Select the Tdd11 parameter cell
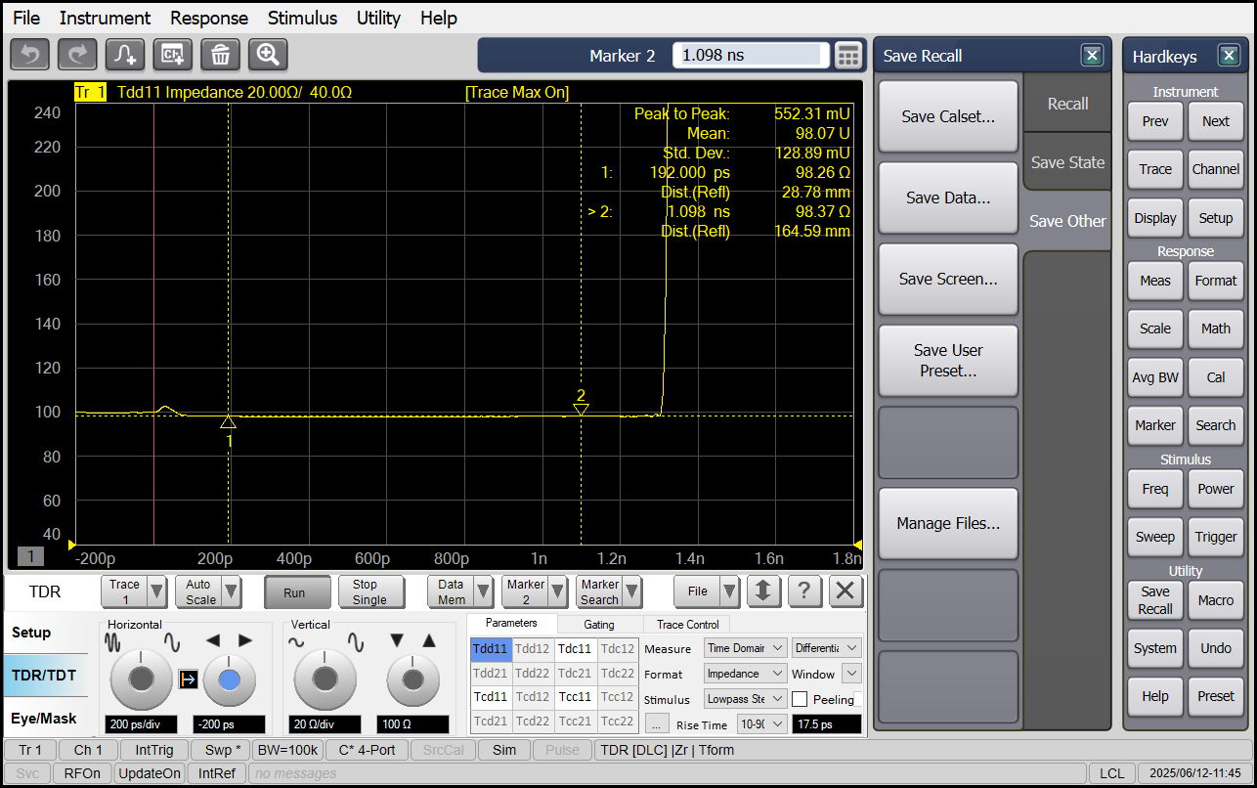1257x788 pixels. click(491, 648)
